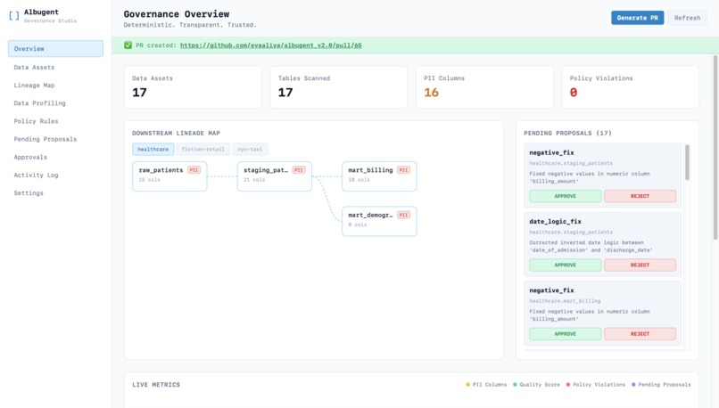Click the Data Assets stat card
Image resolution: width=719 pixels, height=408 pixels.
pos(193,87)
